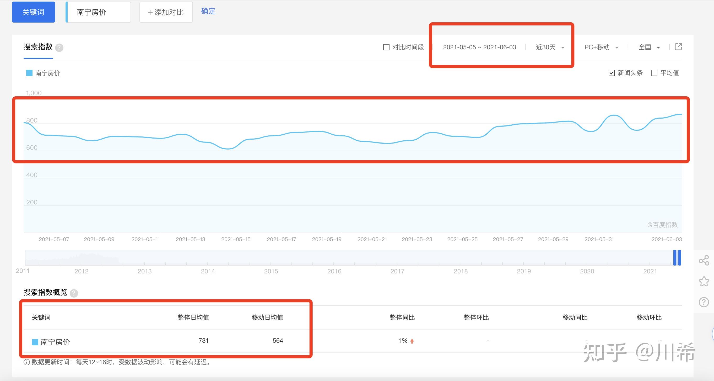Select the 搜索指数 tab
Image resolution: width=714 pixels, height=381 pixels.
[38, 47]
